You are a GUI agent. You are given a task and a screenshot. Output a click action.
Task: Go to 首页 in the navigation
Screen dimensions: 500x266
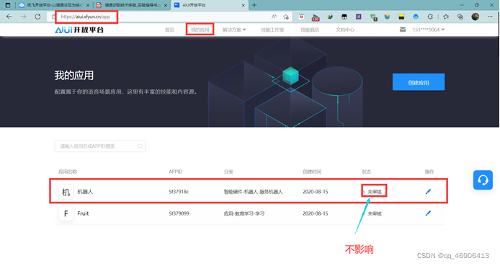point(169,30)
